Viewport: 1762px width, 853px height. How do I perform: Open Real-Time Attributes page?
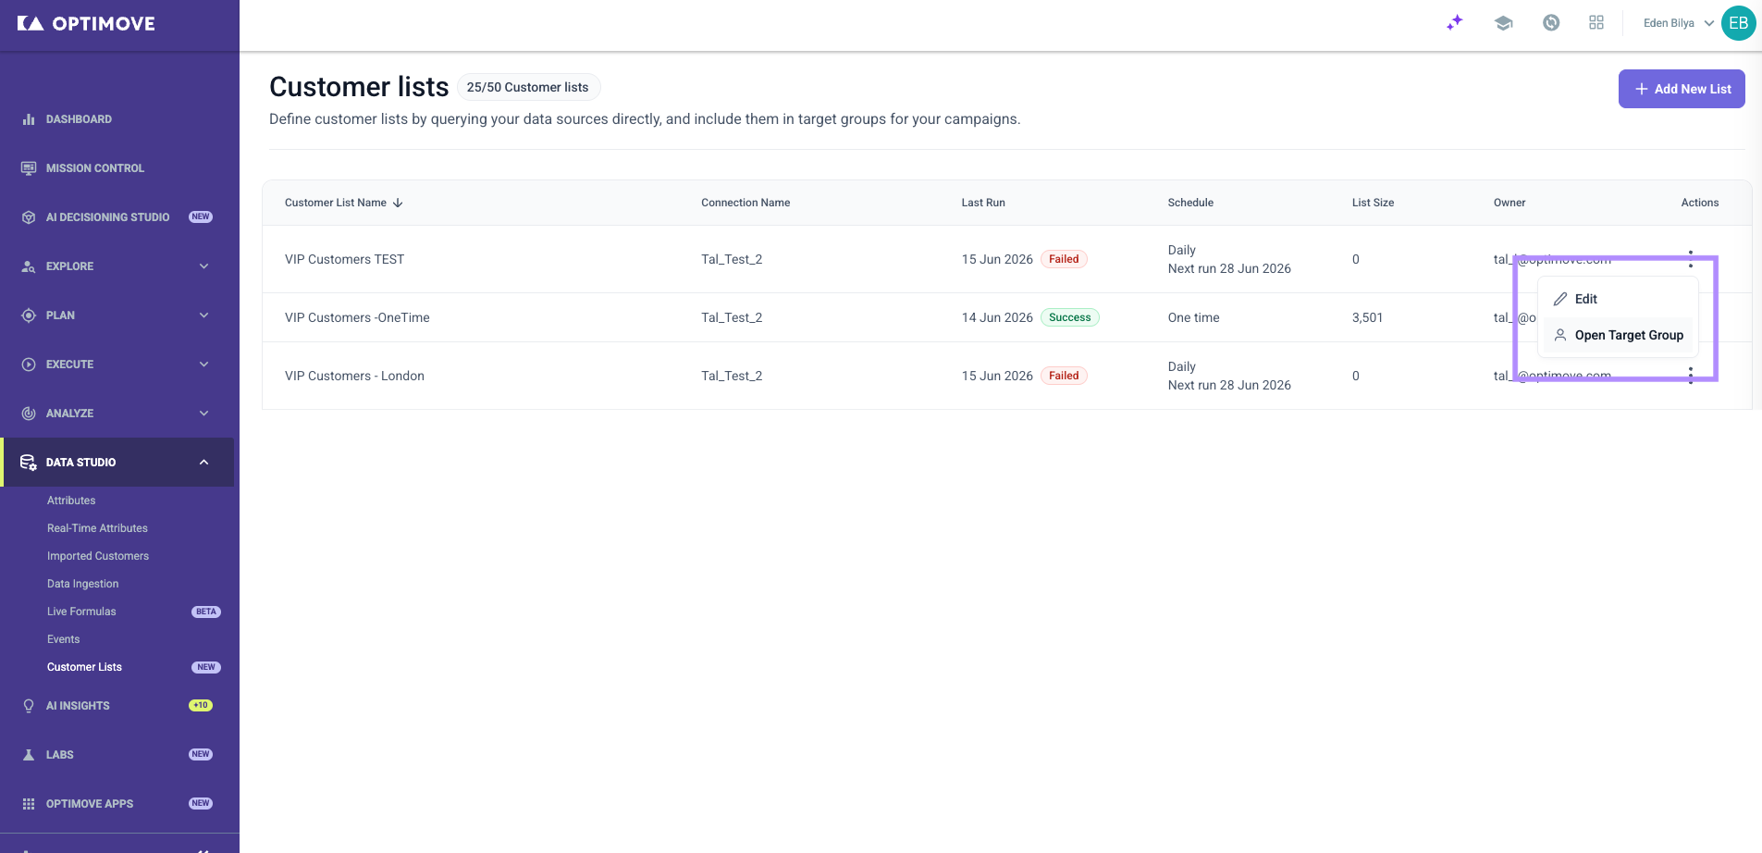tap(97, 528)
